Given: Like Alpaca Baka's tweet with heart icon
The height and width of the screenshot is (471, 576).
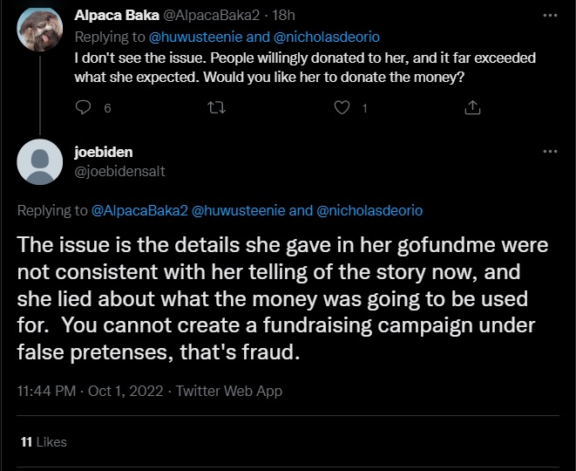Looking at the screenshot, I should [x=342, y=108].
